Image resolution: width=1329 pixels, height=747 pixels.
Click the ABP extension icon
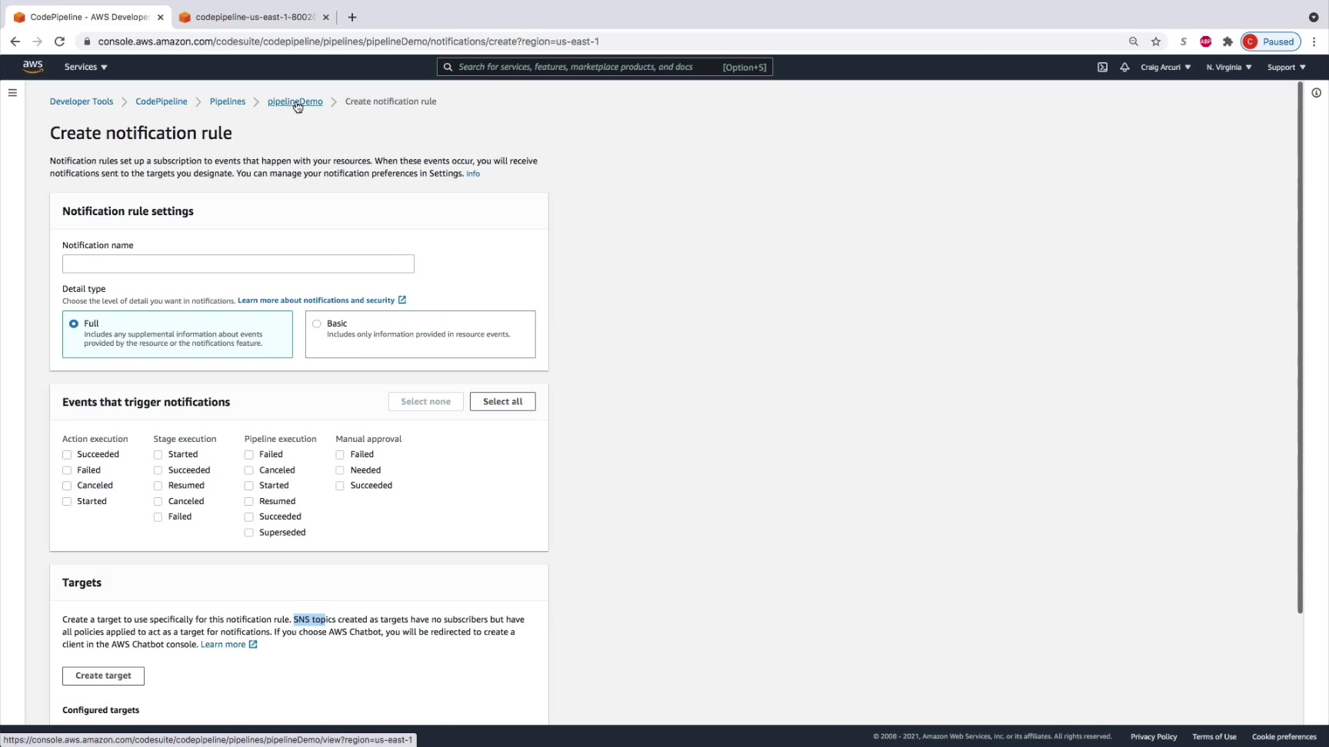(1206, 41)
